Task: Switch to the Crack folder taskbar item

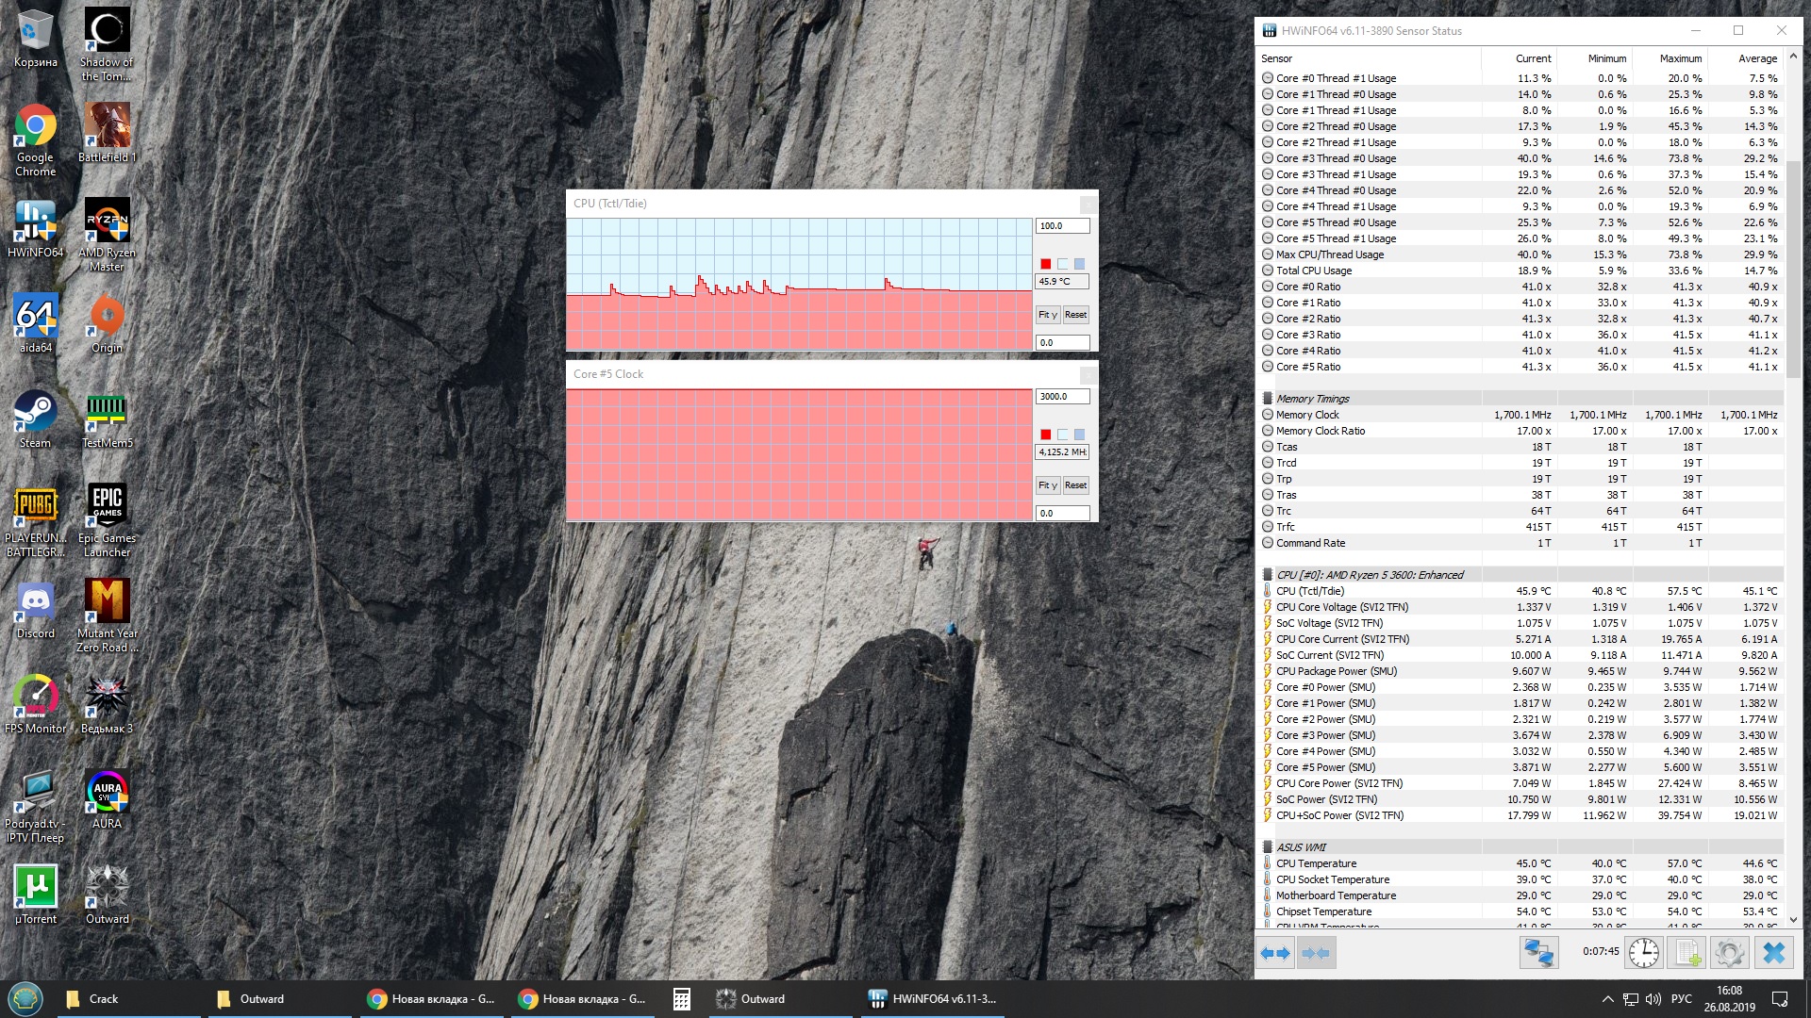Action: [x=104, y=999]
